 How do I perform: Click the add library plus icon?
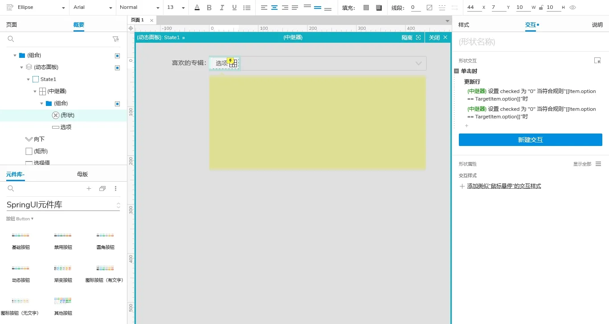tap(89, 189)
